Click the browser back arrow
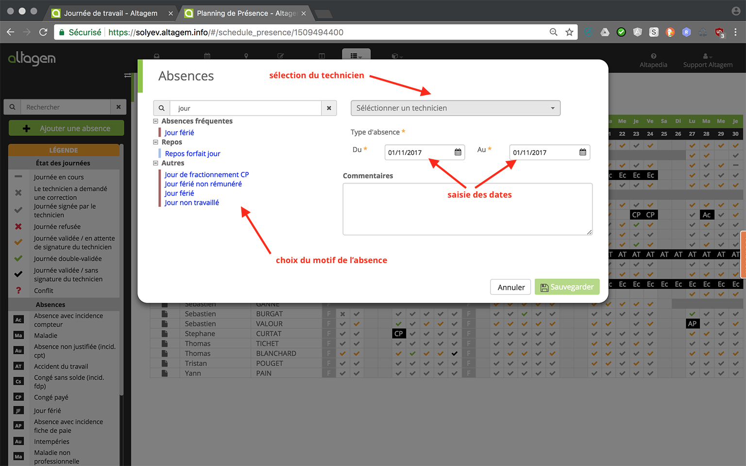This screenshot has width=746, height=466. point(11,32)
